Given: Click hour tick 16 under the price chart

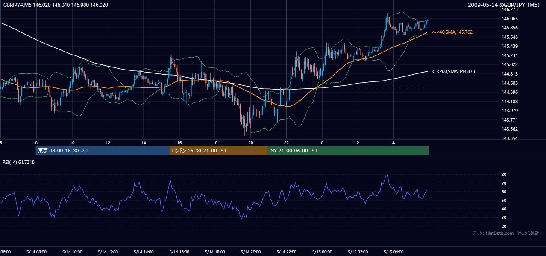Looking at the screenshot, I should pyautogui.click(x=179, y=143).
